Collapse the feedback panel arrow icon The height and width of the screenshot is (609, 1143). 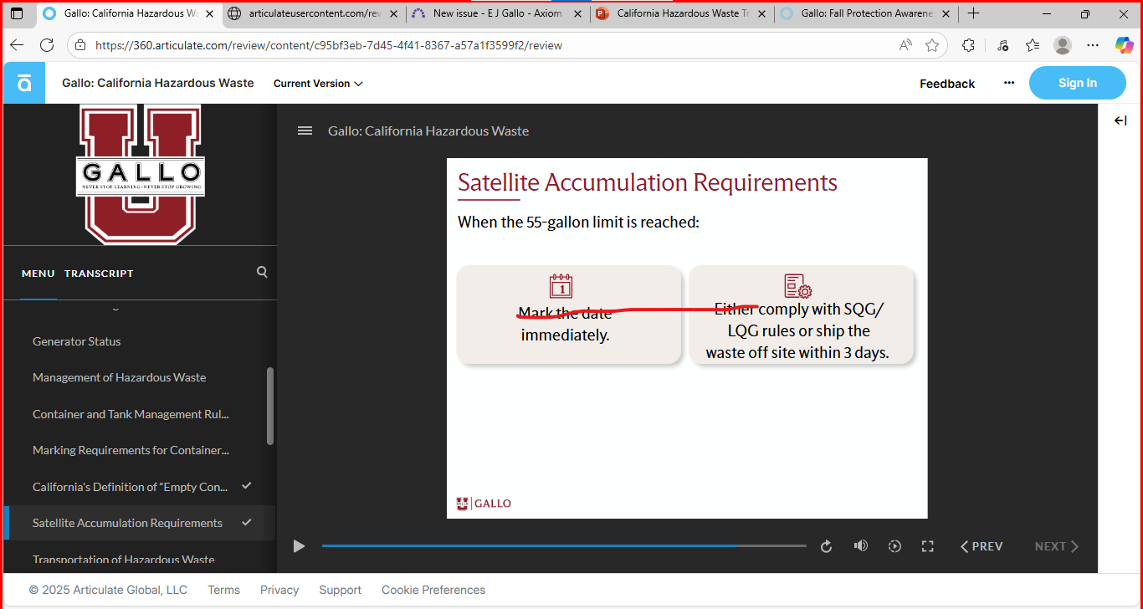(x=1120, y=120)
